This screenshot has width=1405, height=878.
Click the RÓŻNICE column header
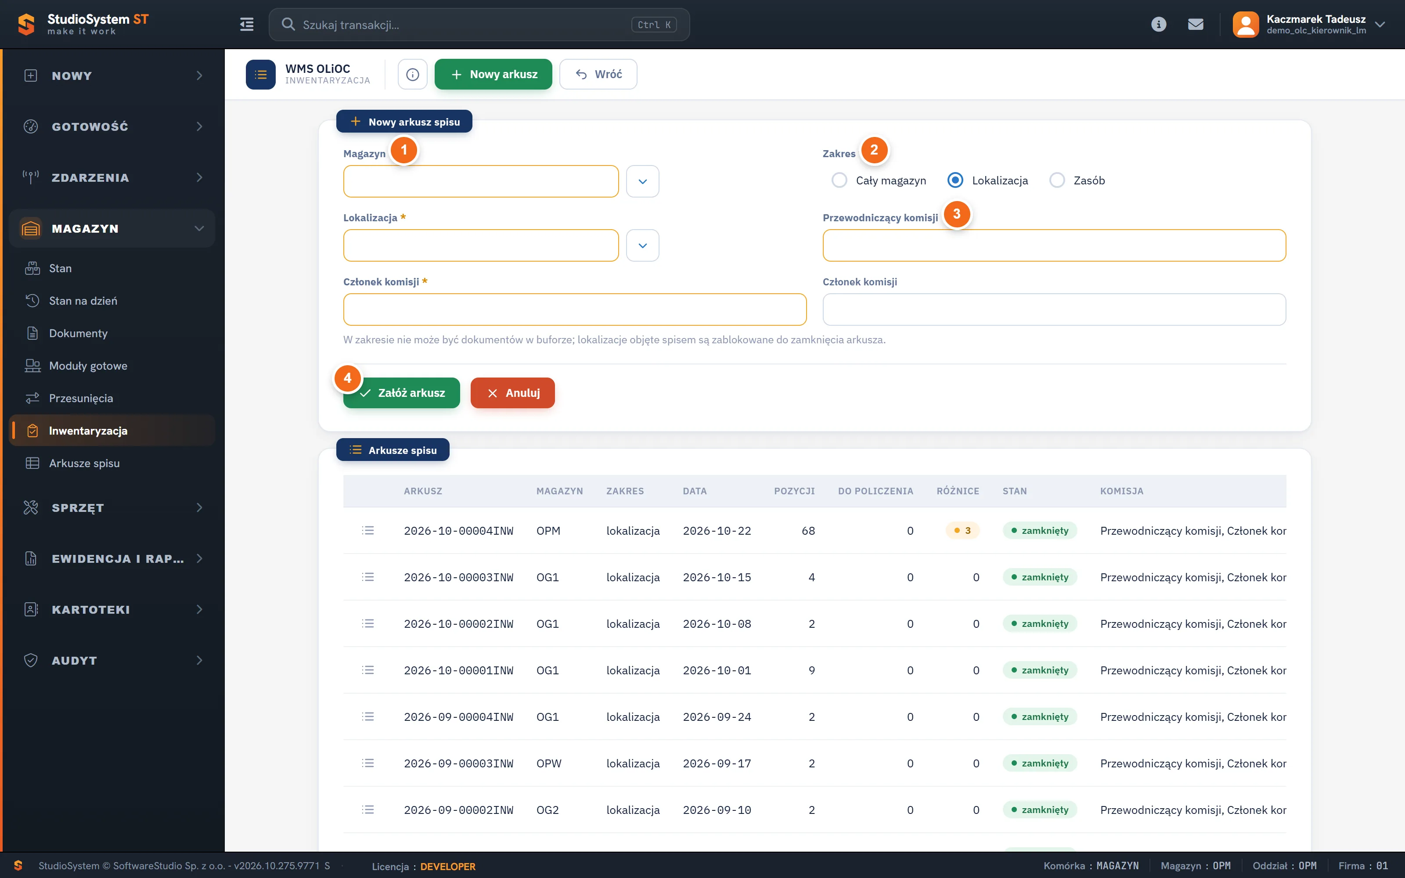[957, 491]
